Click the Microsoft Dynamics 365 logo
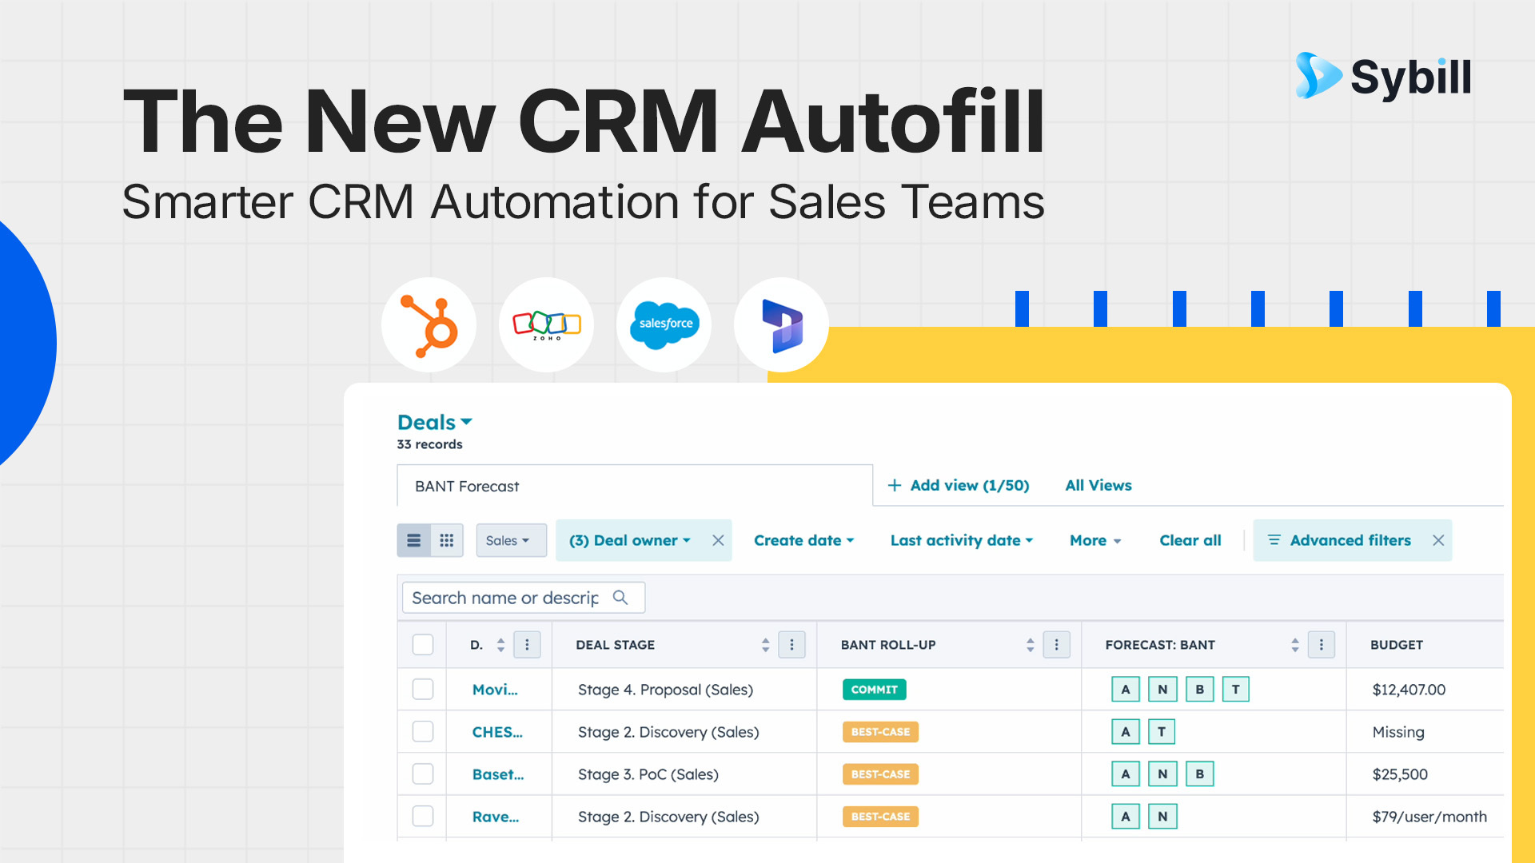Screen dimensions: 1535x863 coord(782,325)
